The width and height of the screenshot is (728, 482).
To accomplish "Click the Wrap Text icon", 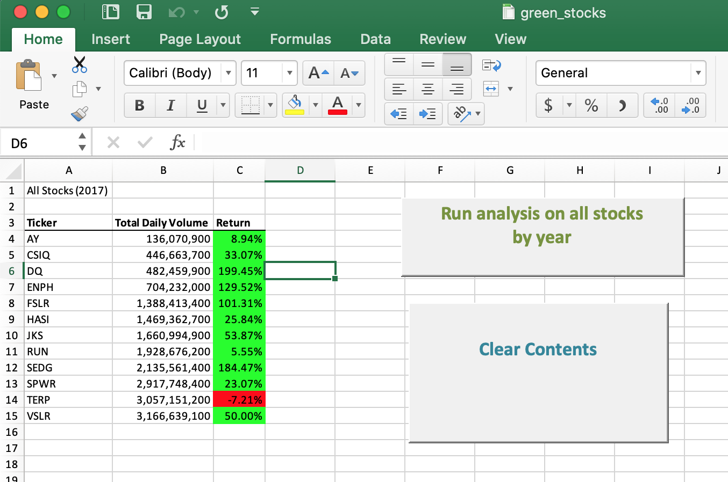I will point(491,65).
